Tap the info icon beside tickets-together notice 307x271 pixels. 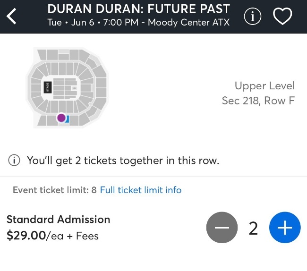tap(15, 161)
